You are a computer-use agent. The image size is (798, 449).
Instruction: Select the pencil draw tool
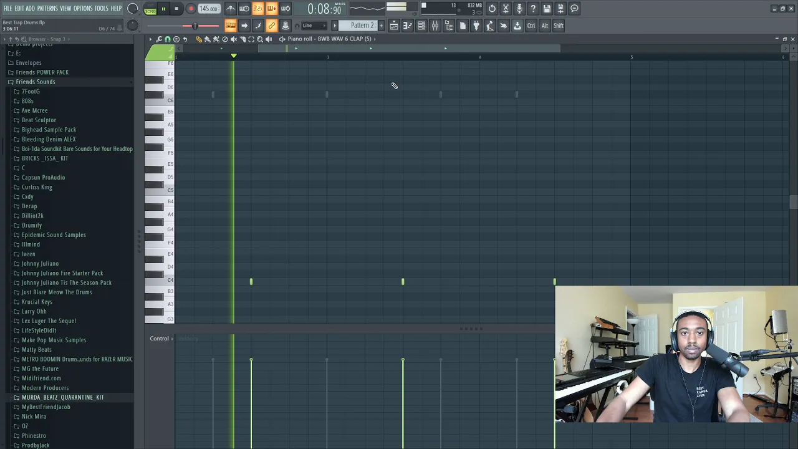pyautogui.click(x=199, y=39)
